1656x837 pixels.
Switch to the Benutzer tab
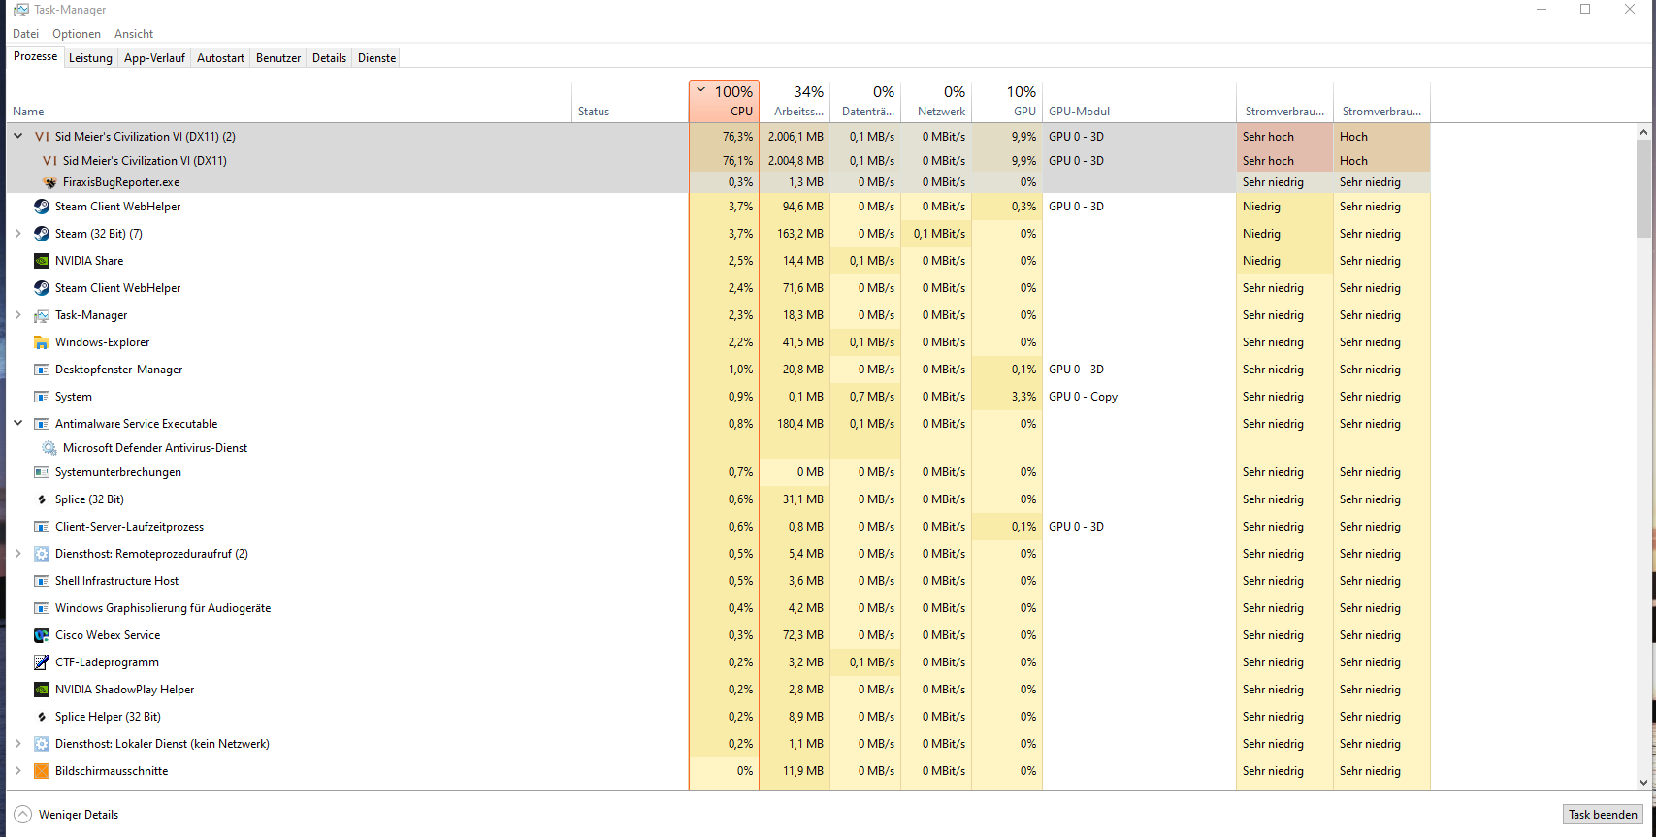[278, 58]
